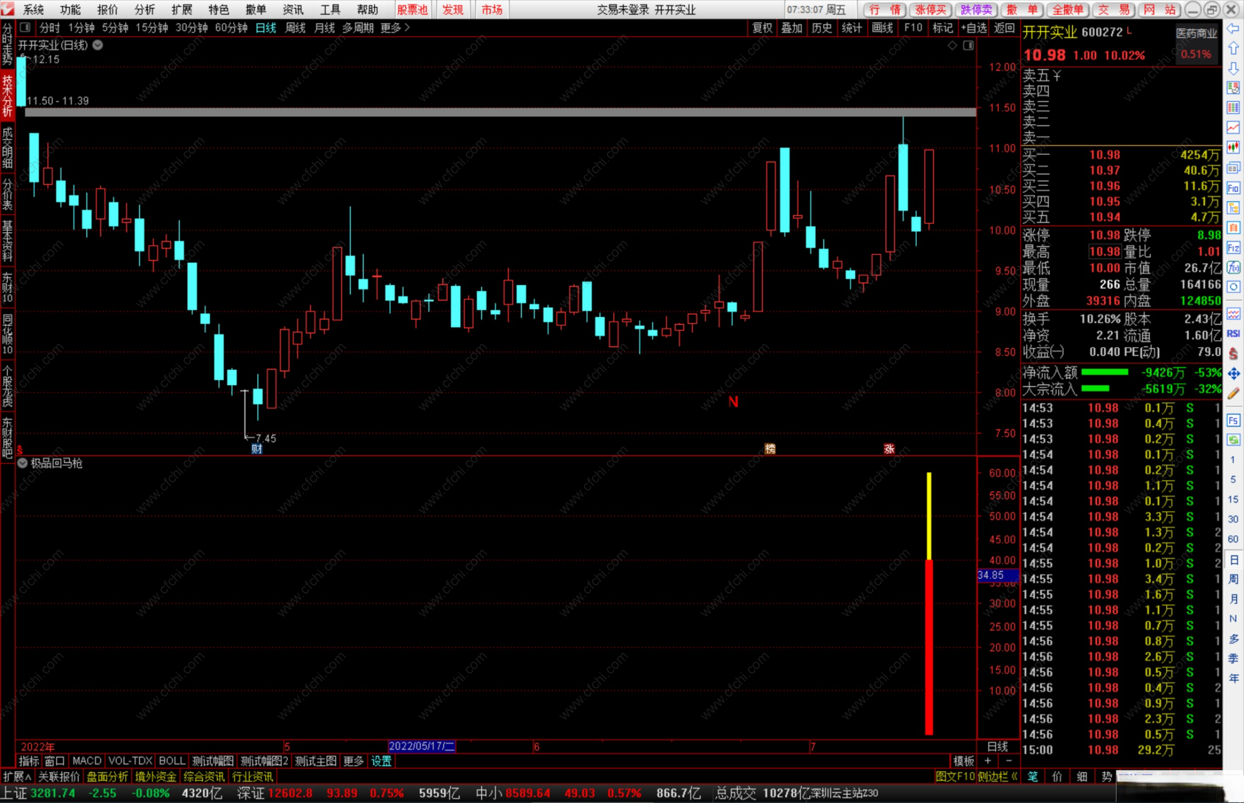Expand the 极品回马枪 indicator dropdown
1244x803 pixels.
pyautogui.click(x=22, y=463)
